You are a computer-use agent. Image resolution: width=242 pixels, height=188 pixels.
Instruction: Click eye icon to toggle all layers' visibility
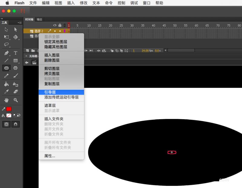click(x=55, y=25)
